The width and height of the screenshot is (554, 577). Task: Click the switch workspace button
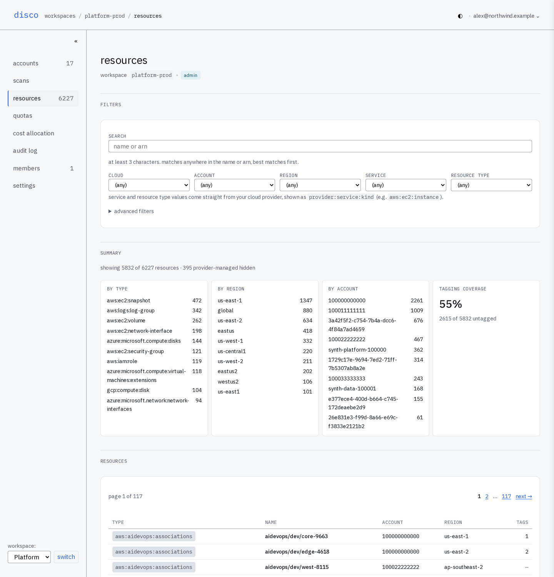tap(66, 557)
